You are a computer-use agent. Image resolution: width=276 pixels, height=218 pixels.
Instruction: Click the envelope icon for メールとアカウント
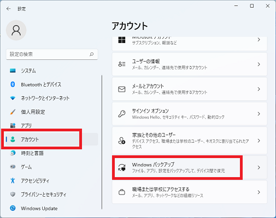tap(122, 89)
